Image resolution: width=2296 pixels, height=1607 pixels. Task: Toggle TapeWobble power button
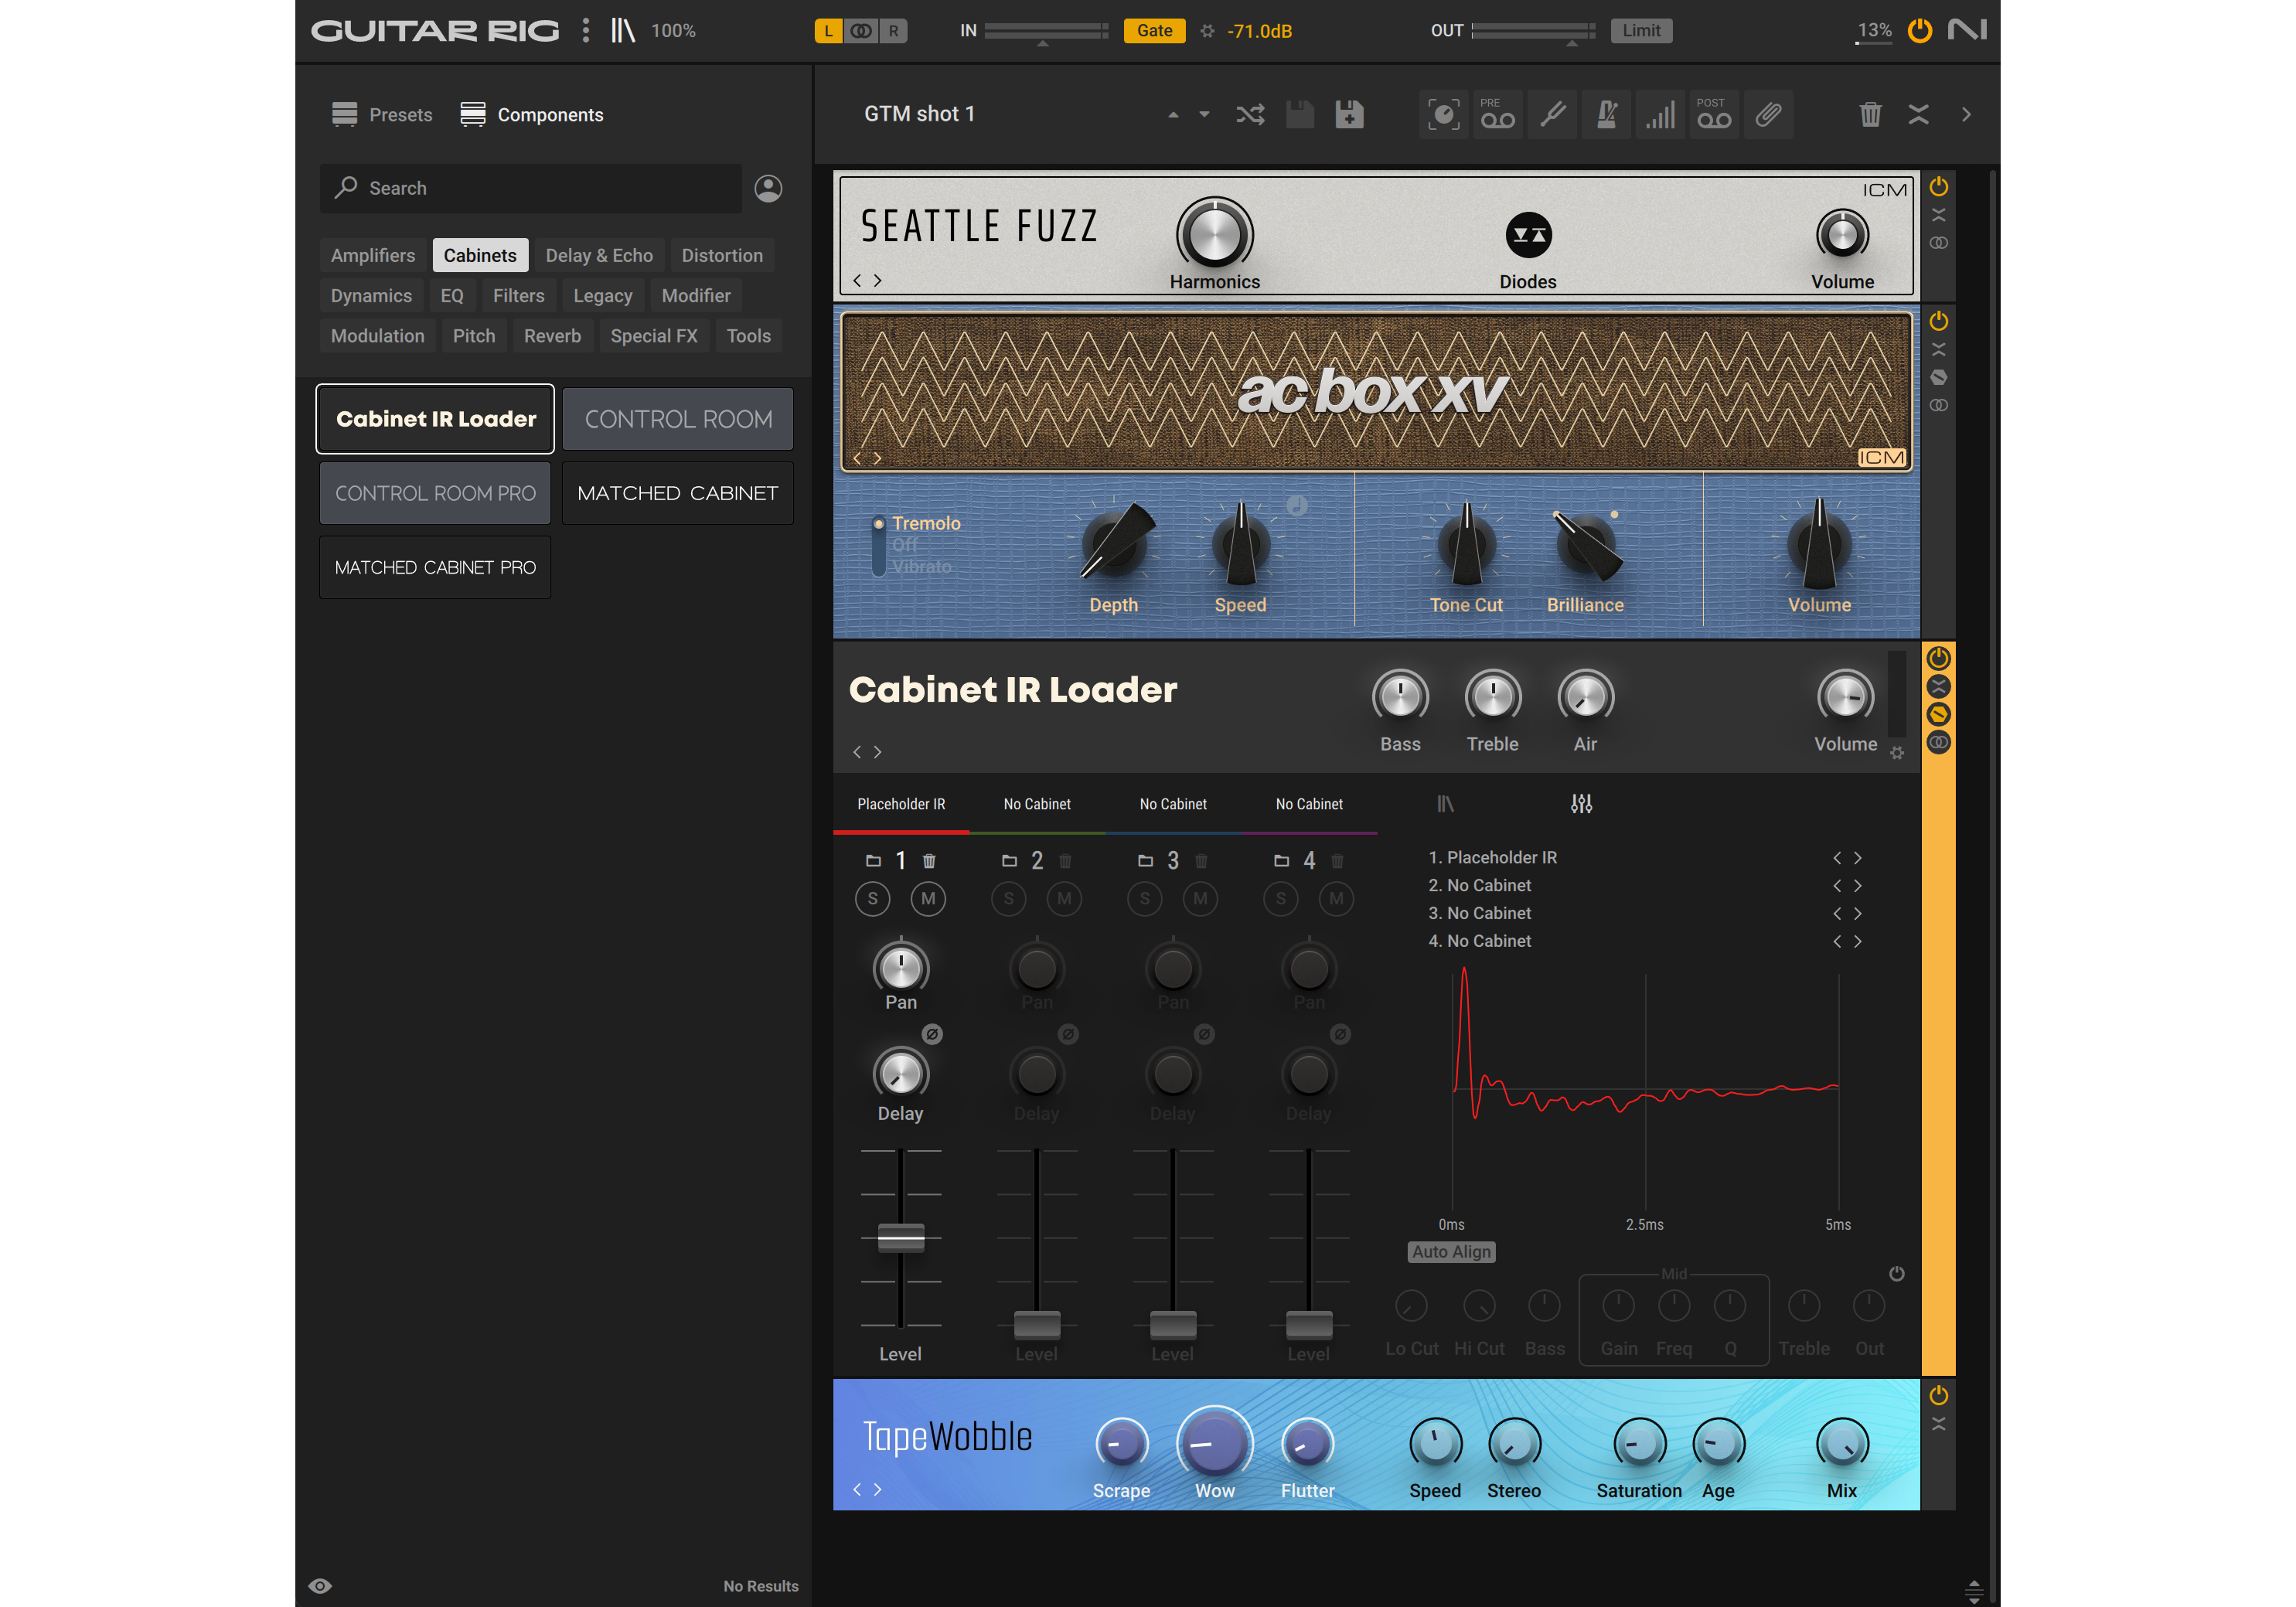point(1938,1395)
